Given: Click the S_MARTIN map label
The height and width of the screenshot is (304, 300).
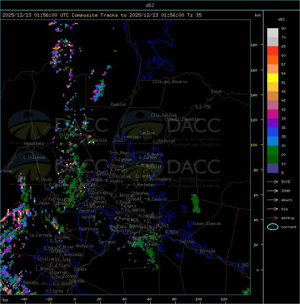Looking at the screenshot, I should [136, 210].
